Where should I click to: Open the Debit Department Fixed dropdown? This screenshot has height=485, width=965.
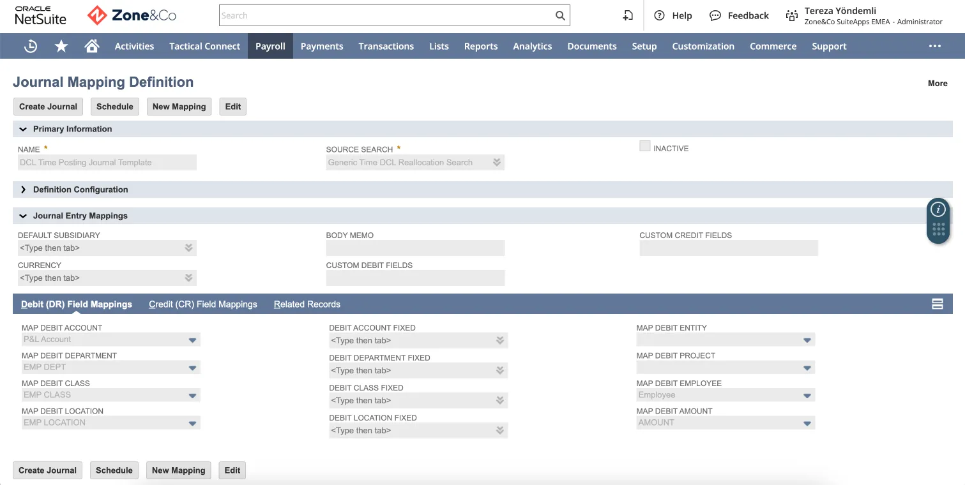coord(500,371)
